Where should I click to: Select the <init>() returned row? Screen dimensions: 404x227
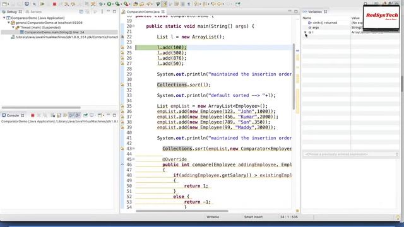pyautogui.click(x=324, y=23)
